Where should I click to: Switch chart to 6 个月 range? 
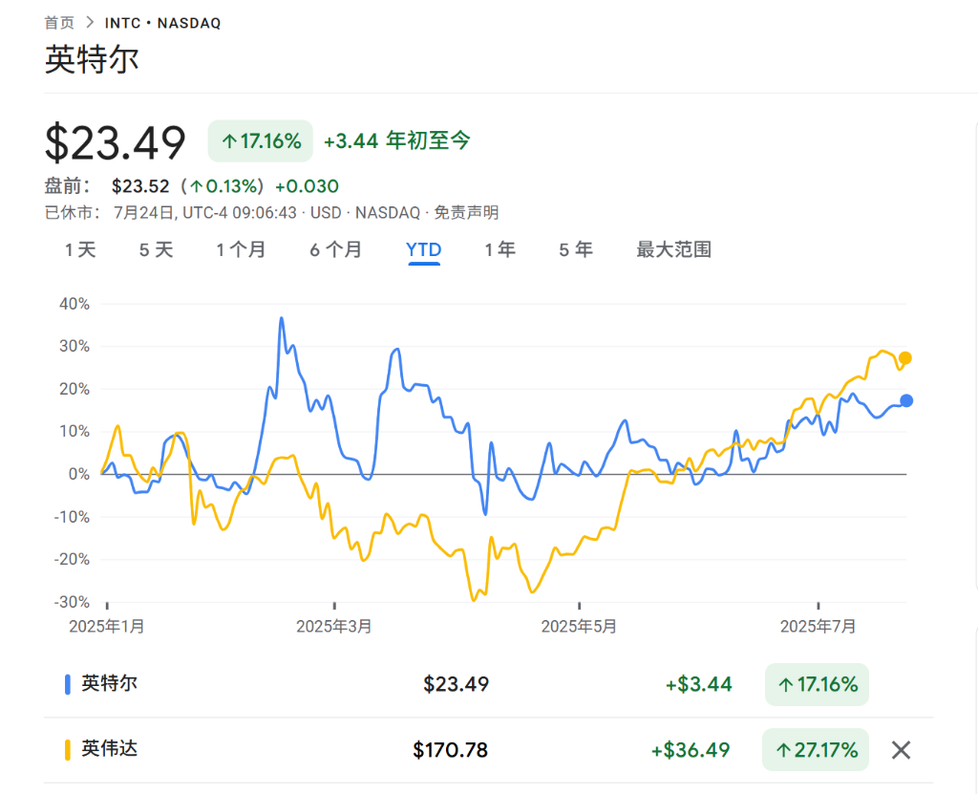(336, 249)
